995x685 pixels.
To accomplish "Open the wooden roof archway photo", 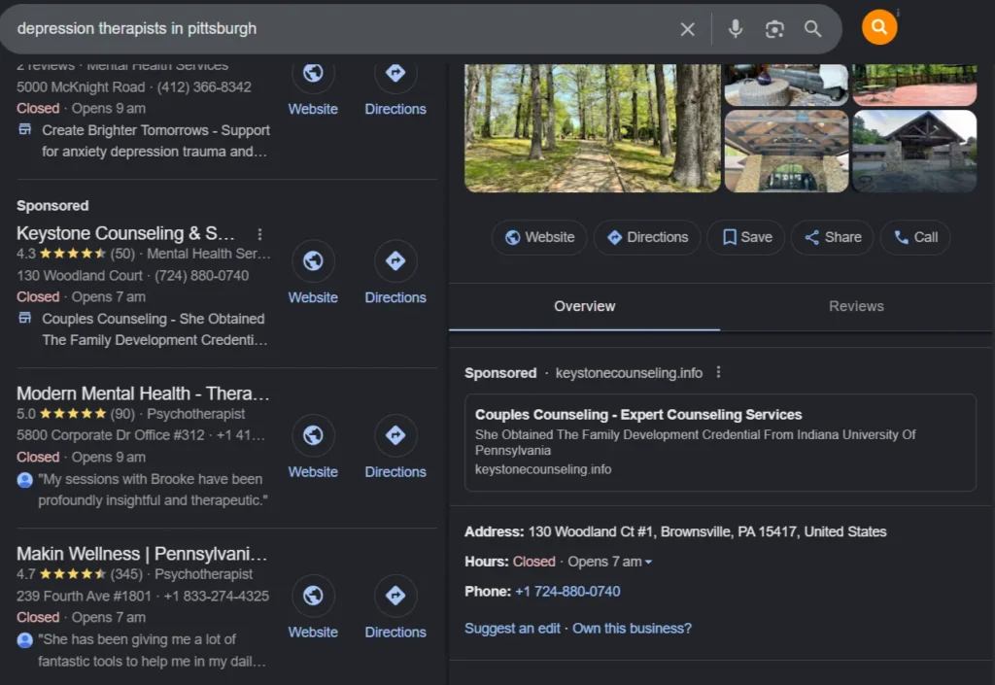I will (786, 151).
